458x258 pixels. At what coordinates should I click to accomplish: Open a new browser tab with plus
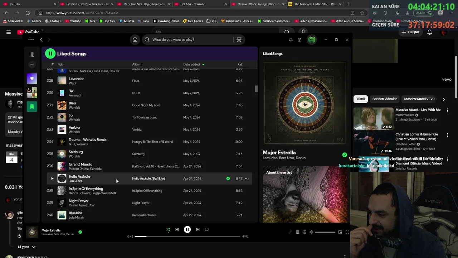[348, 4]
